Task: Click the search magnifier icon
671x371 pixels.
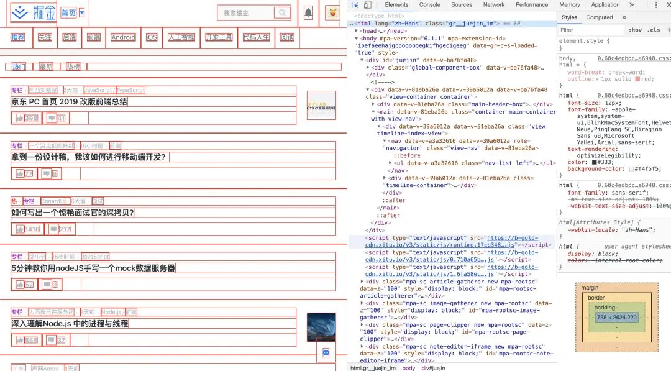Action: click(x=282, y=13)
